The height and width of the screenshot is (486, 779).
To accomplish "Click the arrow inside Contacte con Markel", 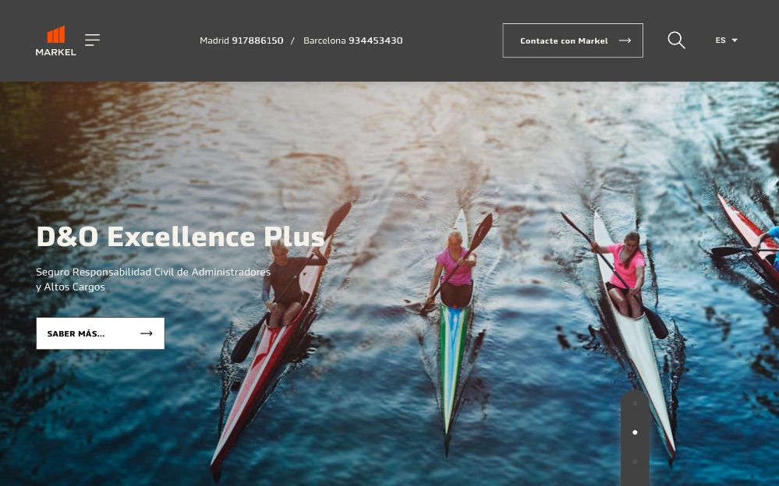I will tap(625, 40).
